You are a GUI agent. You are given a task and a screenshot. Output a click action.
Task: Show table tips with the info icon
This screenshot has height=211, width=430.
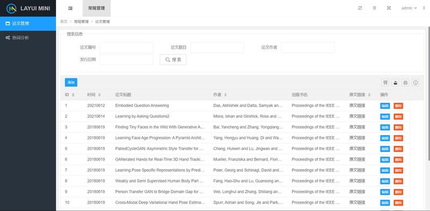415,82
